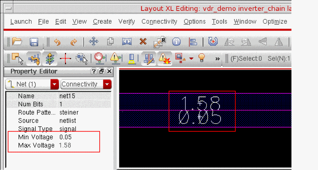Click the Property Editor panel title
318x170 pixels.
(x=34, y=71)
